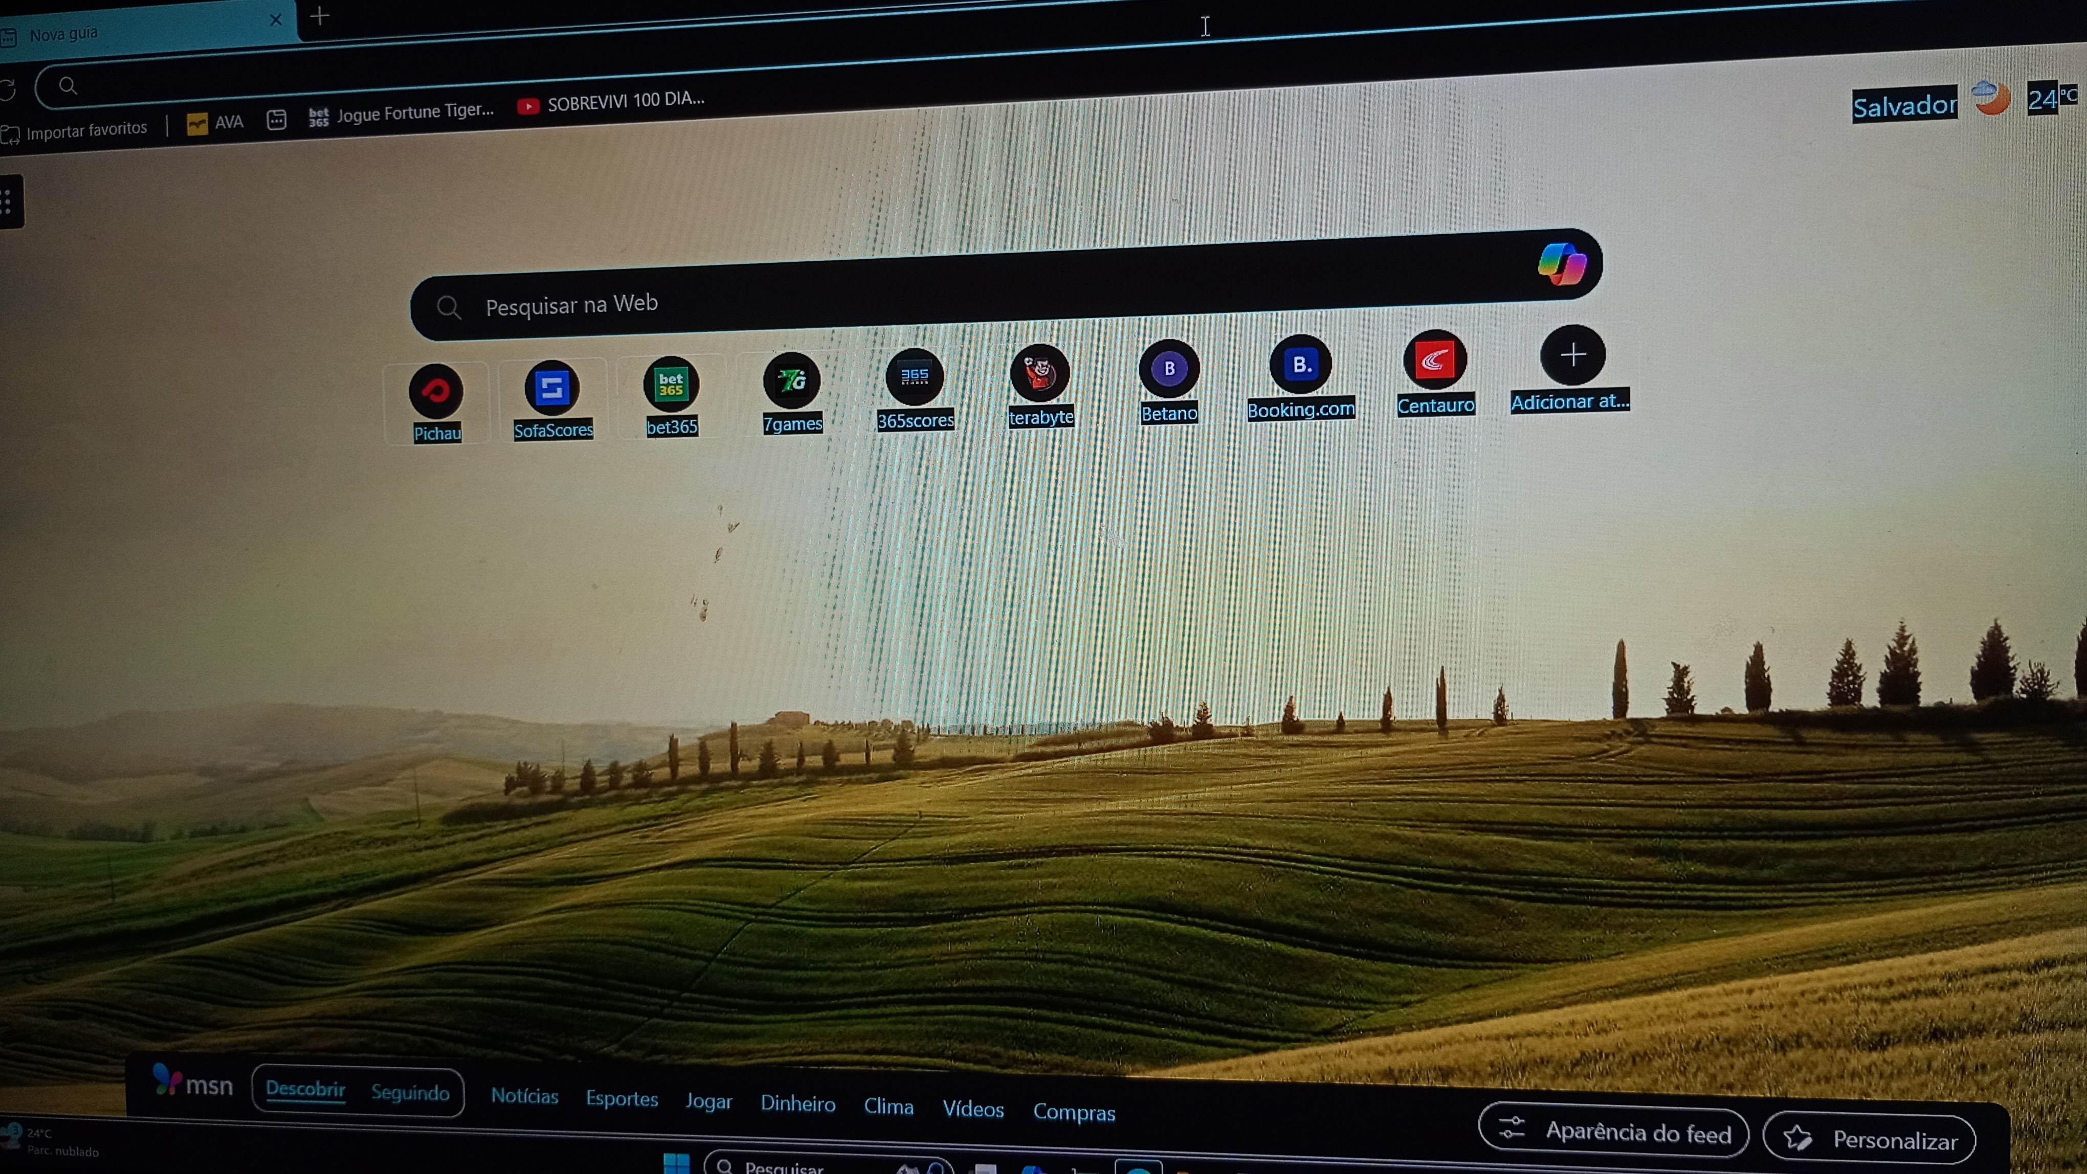Open the Esportes section
The width and height of the screenshot is (2087, 1174).
[x=621, y=1099]
